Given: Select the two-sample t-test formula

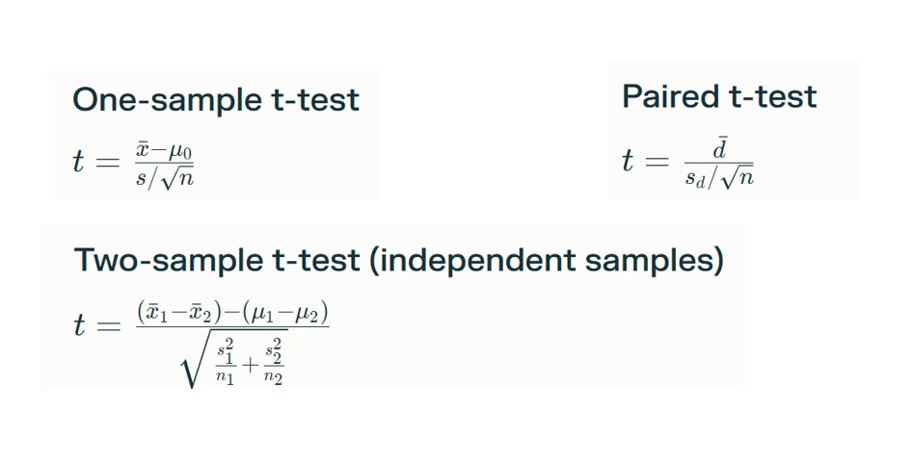Looking at the screenshot, I should pos(201,346).
